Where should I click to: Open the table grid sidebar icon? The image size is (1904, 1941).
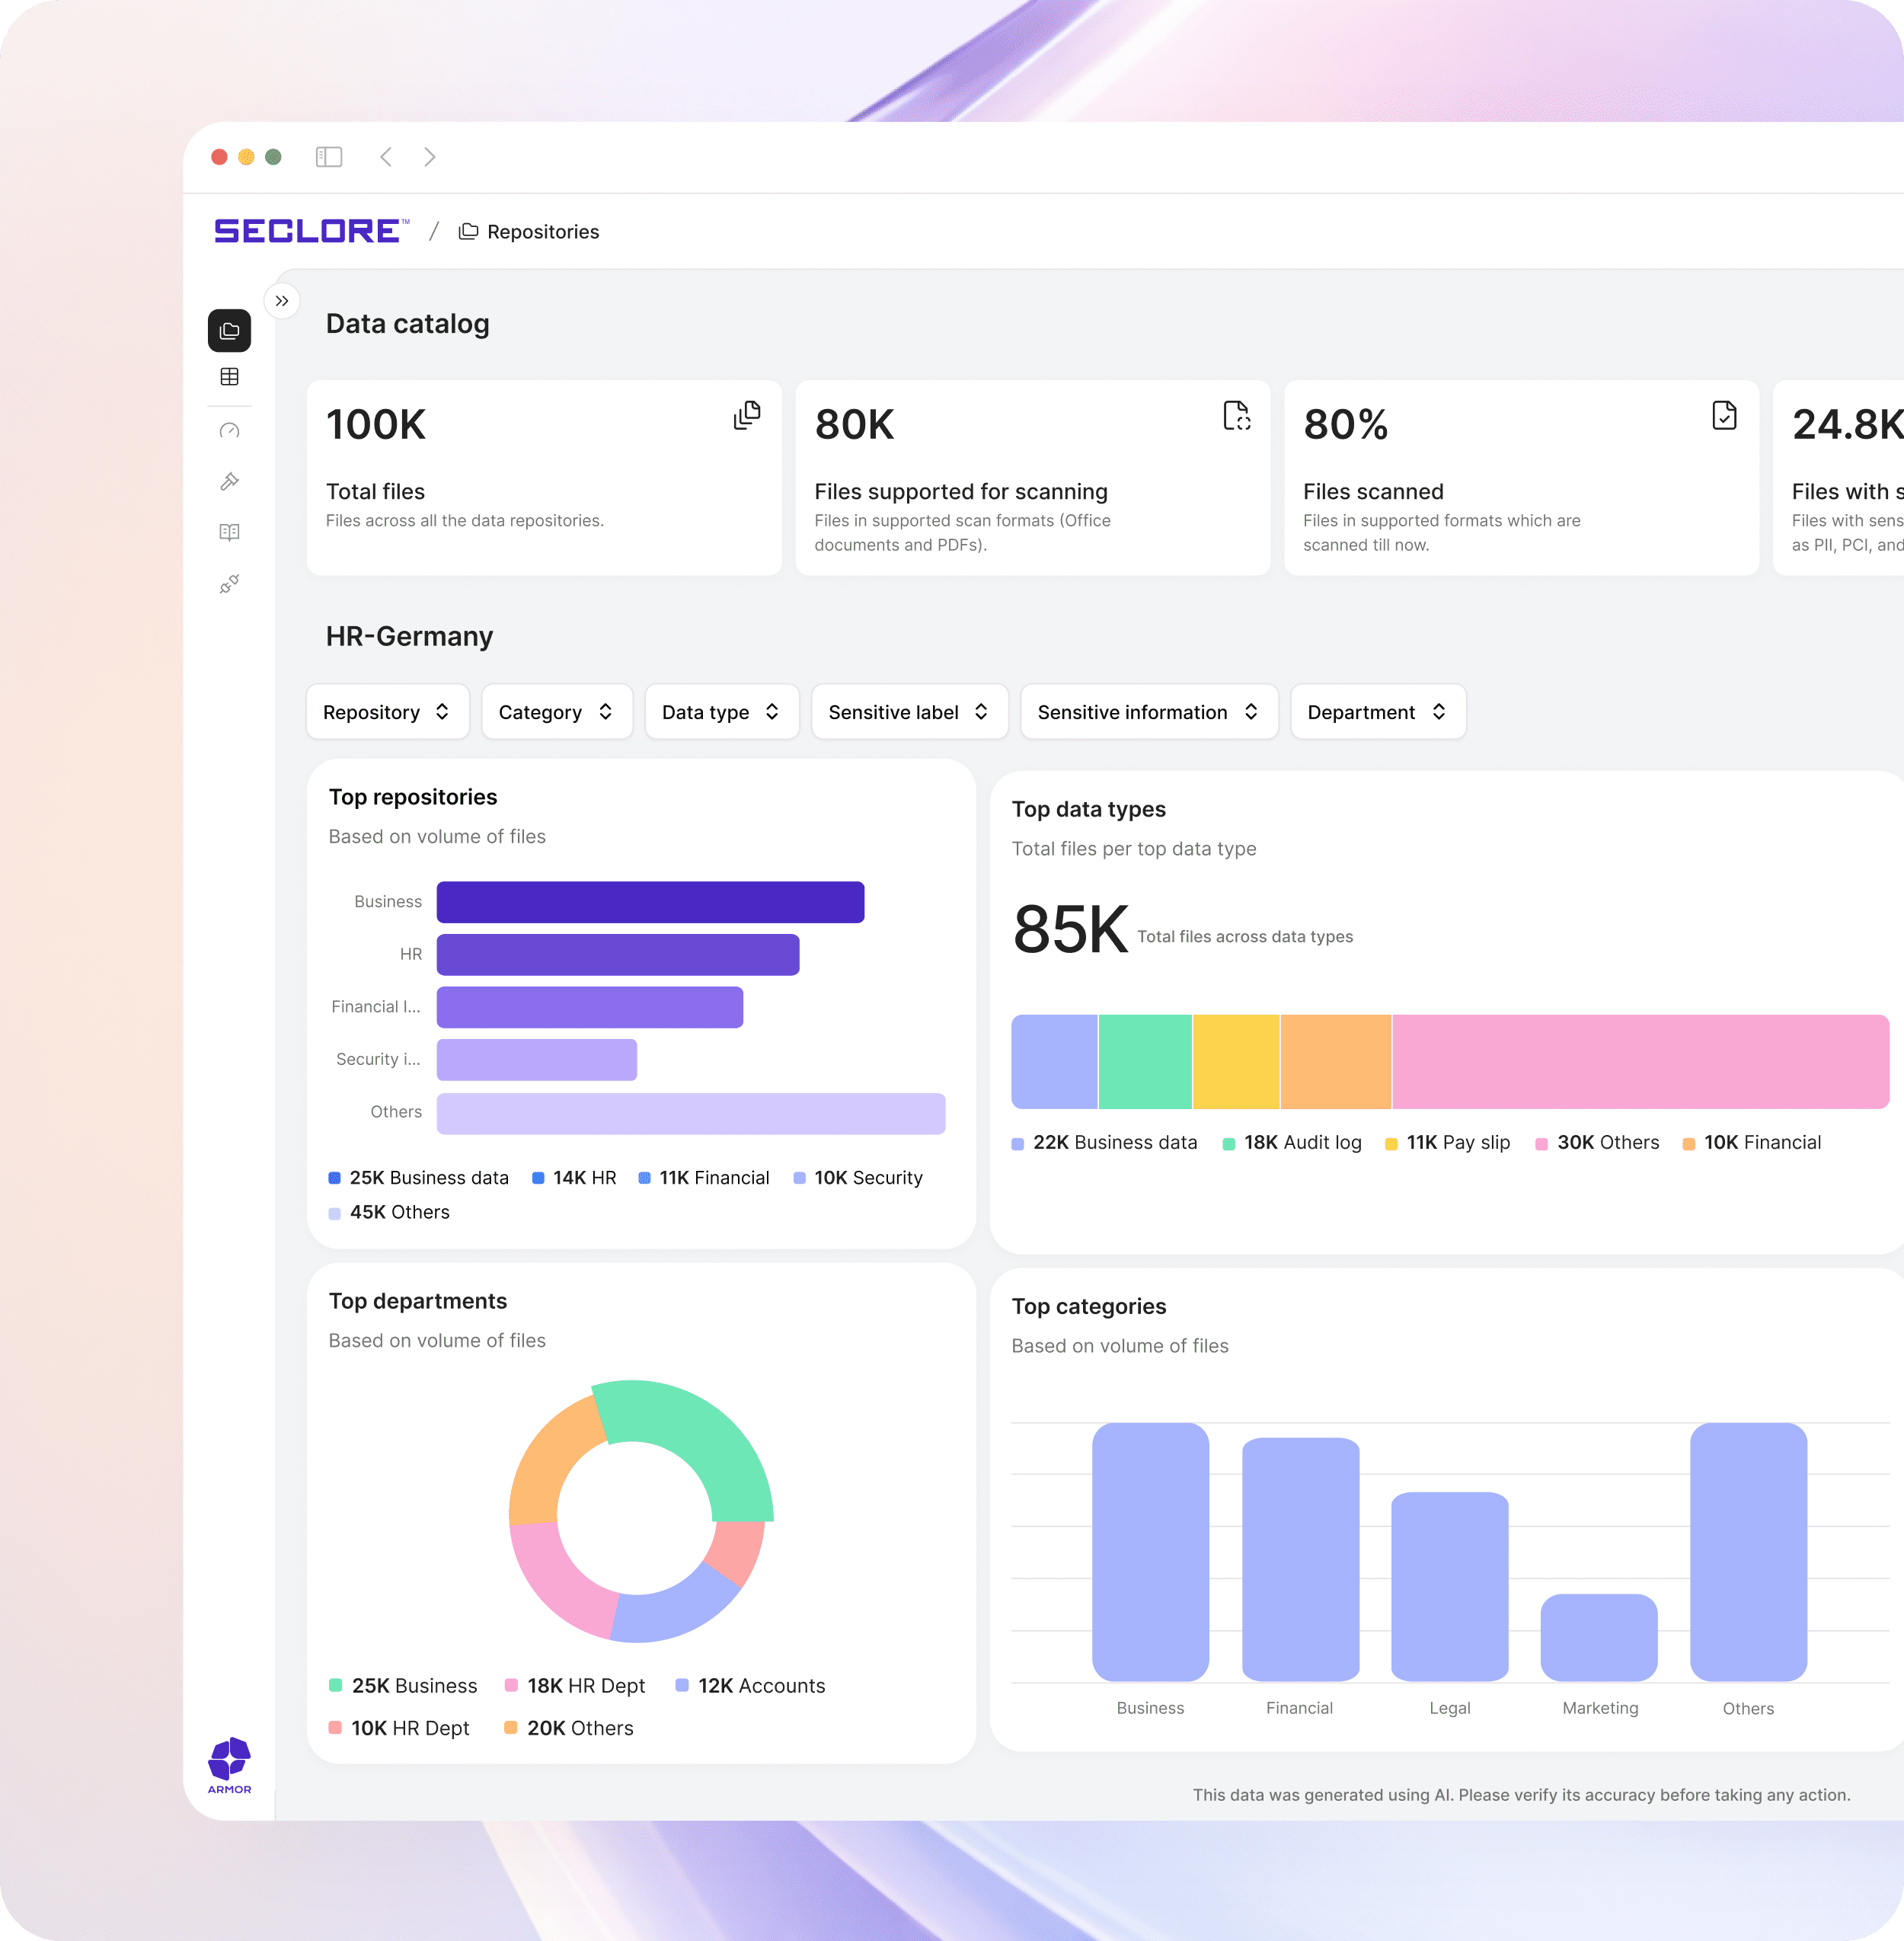tap(229, 377)
